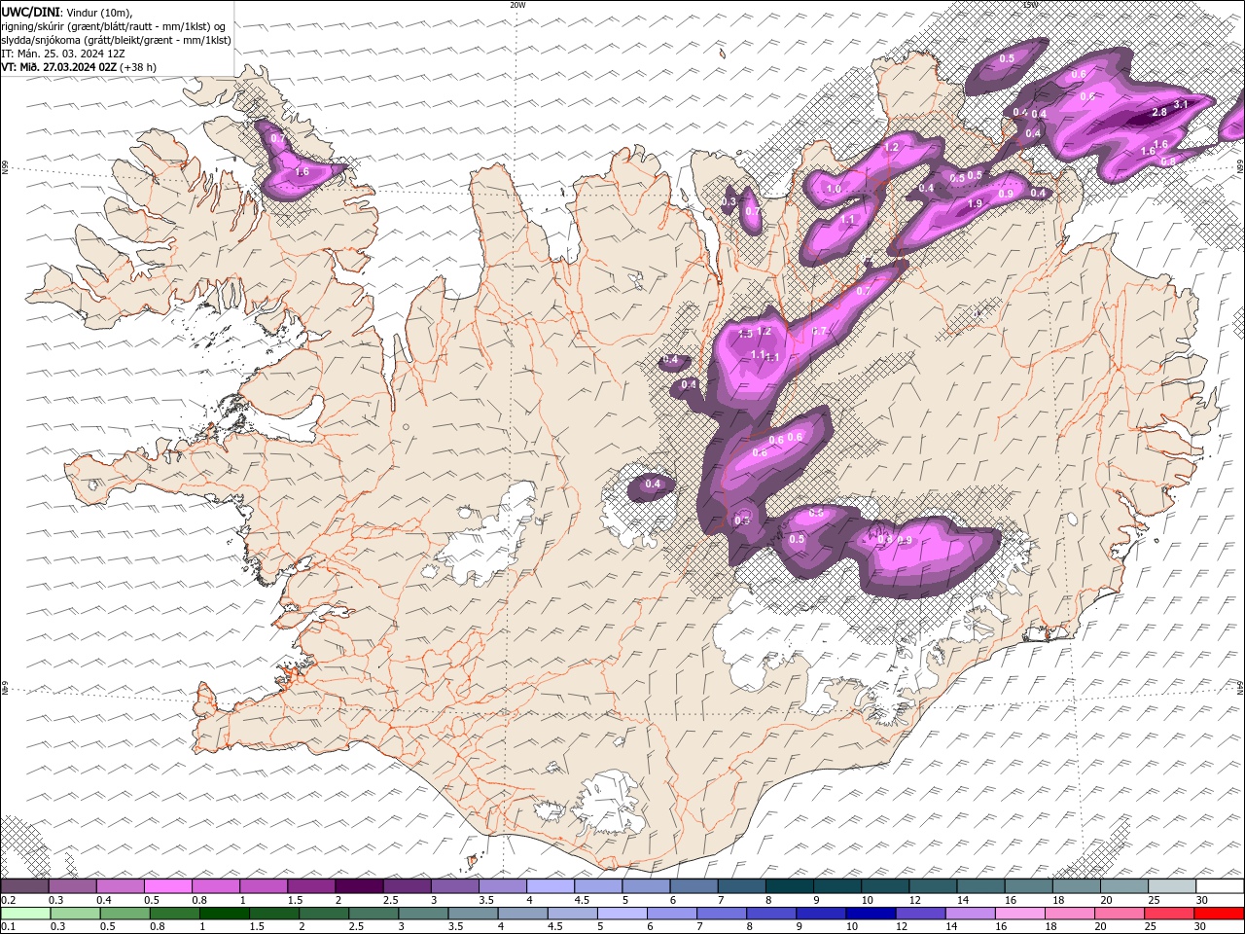
Task: Select the dark purple snow swatch at 2
Action: coord(359,886)
